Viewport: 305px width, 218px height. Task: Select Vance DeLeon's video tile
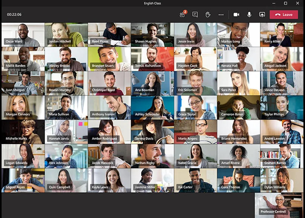tap(282, 83)
